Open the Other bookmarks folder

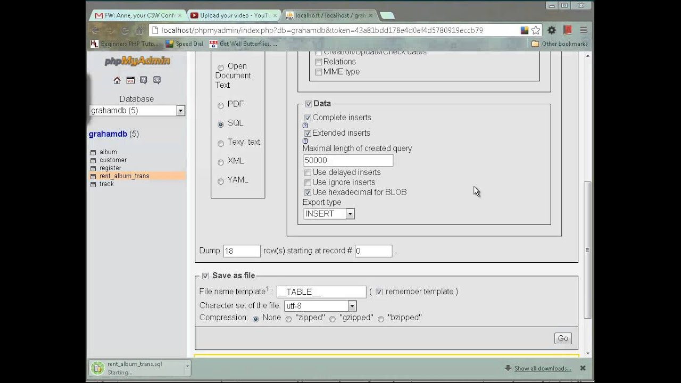pyautogui.click(x=559, y=44)
